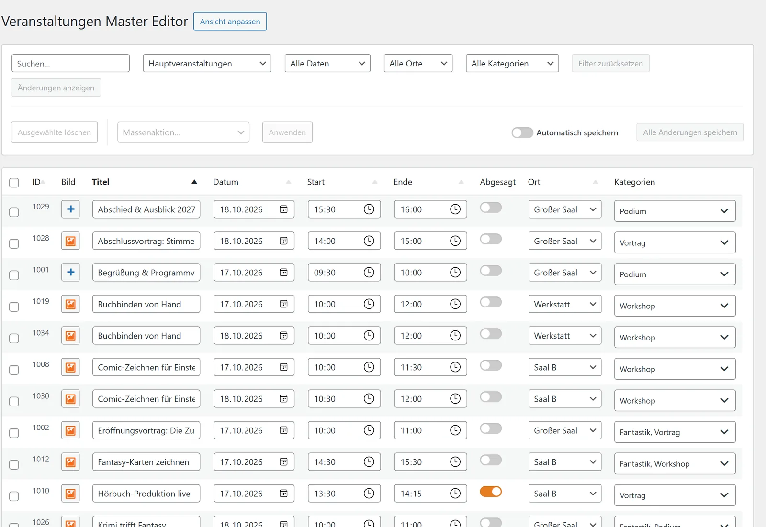Sort table by Datum column arrow
The height and width of the screenshot is (527, 766).
pyautogui.click(x=289, y=182)
